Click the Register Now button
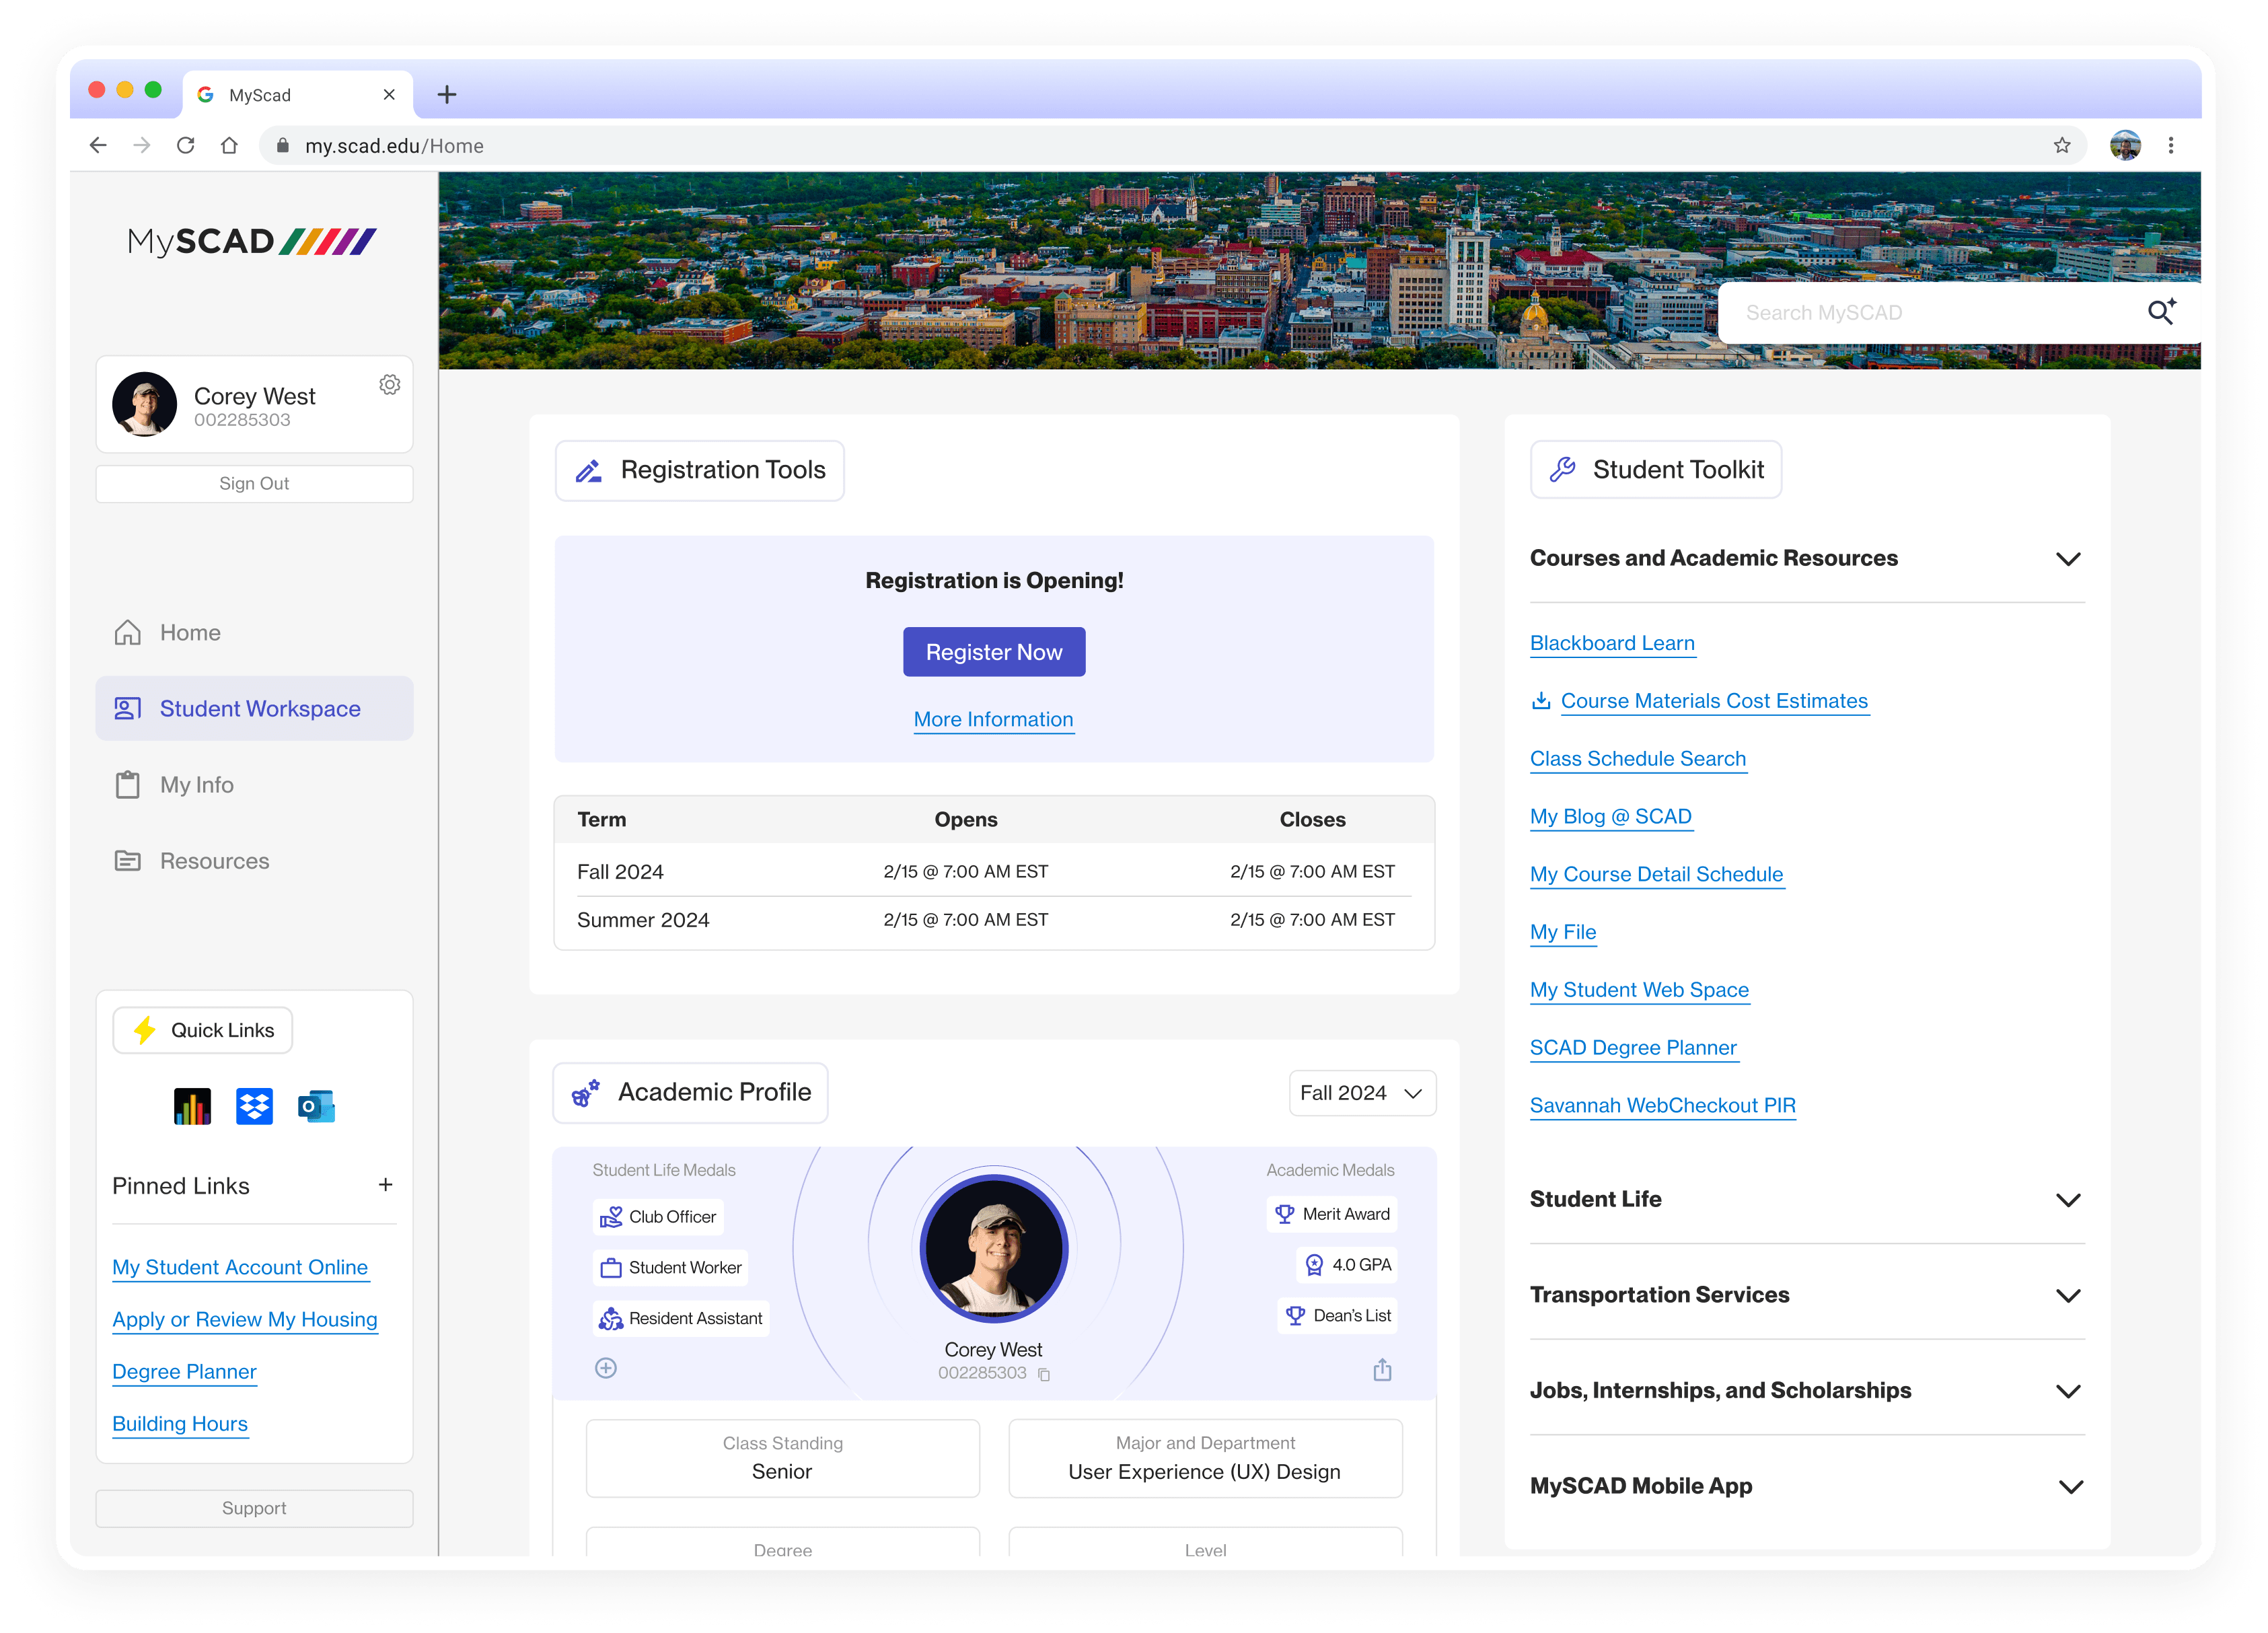2268x1633 pixels. (994, 652)
